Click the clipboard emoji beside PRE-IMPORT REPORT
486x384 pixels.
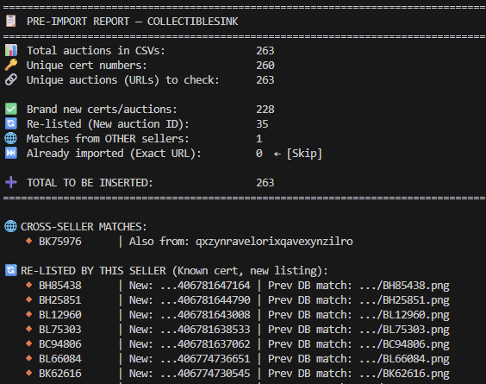click(11, 21)
